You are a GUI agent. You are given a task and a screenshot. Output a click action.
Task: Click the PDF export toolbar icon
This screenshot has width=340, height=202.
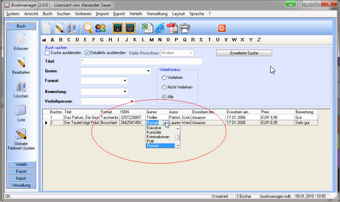coord(172,28)
